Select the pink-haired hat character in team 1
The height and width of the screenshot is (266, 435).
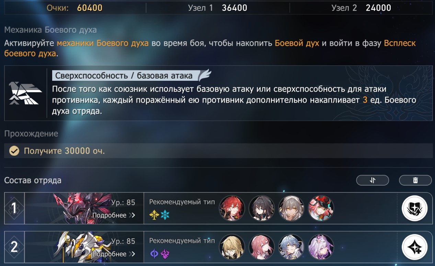pyautogui.click(x=321, y=208)
